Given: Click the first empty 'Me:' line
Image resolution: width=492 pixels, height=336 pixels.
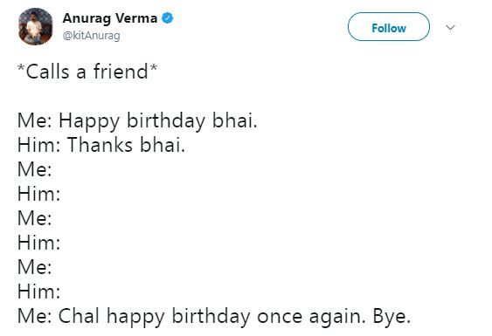Looking at the screenshot, I should click(34, 169).
